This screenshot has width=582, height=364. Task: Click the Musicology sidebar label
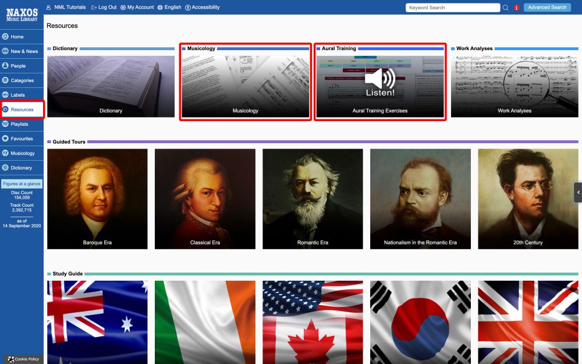pos(23,153)
